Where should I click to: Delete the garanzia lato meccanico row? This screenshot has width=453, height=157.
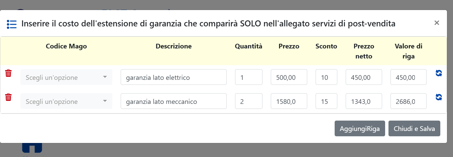point(8,98)
